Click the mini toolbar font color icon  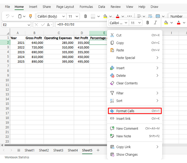[x=179, y=23]
